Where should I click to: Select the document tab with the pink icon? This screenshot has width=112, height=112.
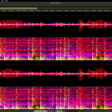pyautogui.click(x=56, y=3)
